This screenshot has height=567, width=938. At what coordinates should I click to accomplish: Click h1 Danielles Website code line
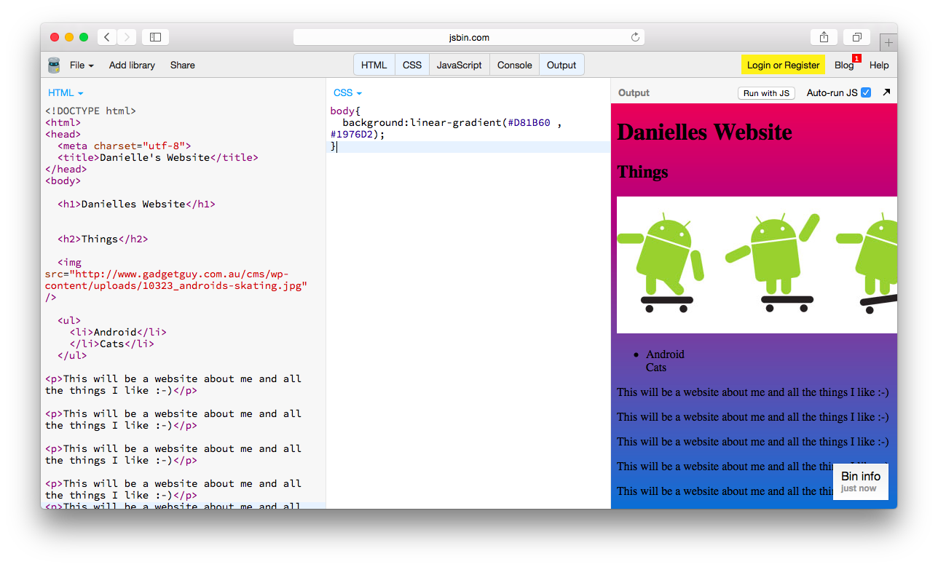tap(136, 204)
